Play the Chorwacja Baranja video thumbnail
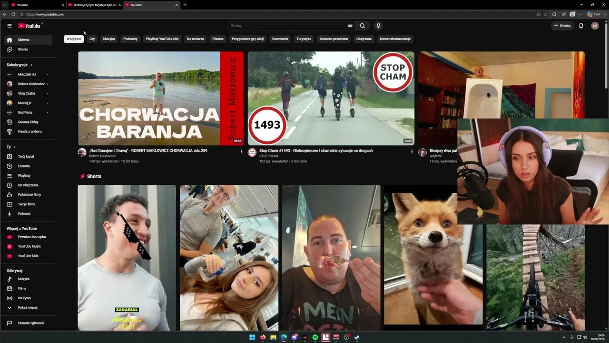 point(161,98)
